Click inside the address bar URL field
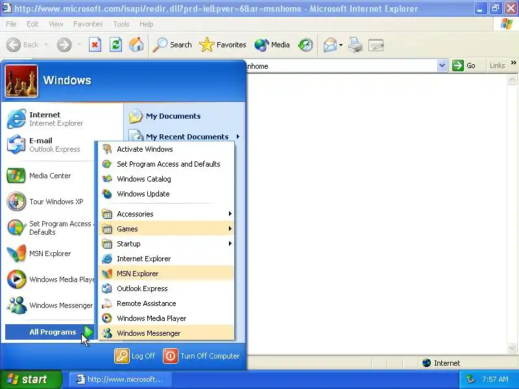 click(x=341, y=66)
